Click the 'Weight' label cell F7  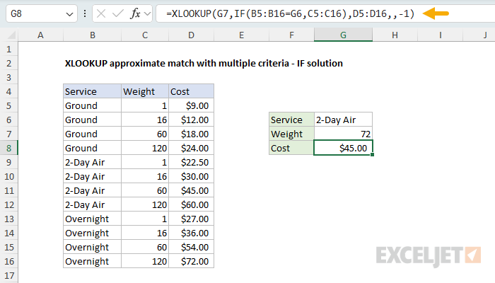[x=291, y=134]
